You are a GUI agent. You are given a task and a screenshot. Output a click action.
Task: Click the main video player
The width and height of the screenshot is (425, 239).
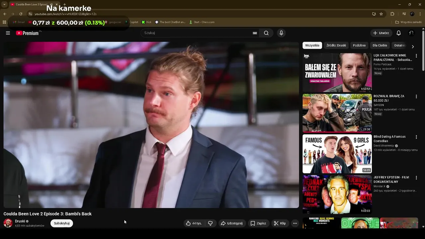151,125
